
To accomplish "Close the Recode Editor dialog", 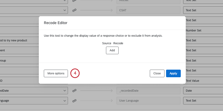I will click(157, 73).
